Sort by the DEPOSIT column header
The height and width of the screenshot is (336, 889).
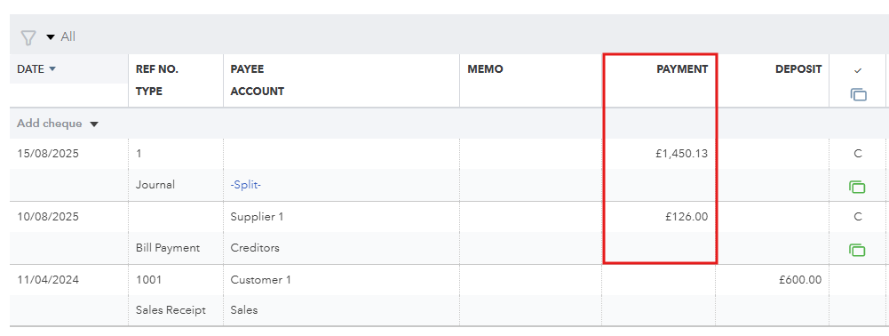coord(798,69)
